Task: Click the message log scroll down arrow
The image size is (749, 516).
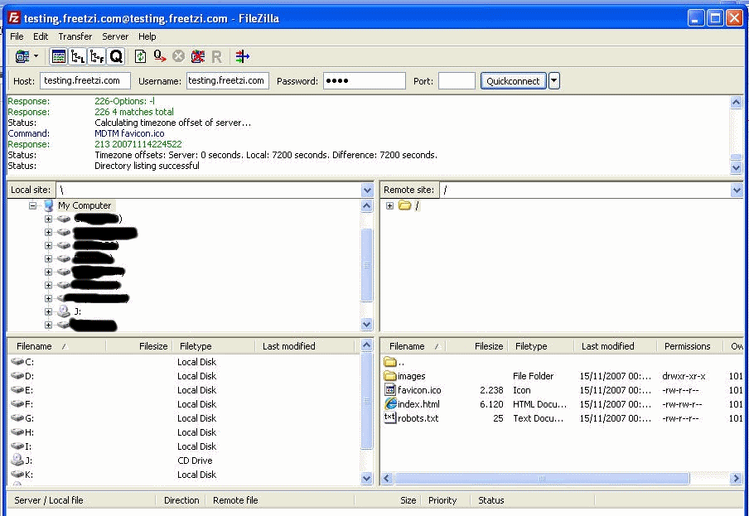Action: coord(736,167)
